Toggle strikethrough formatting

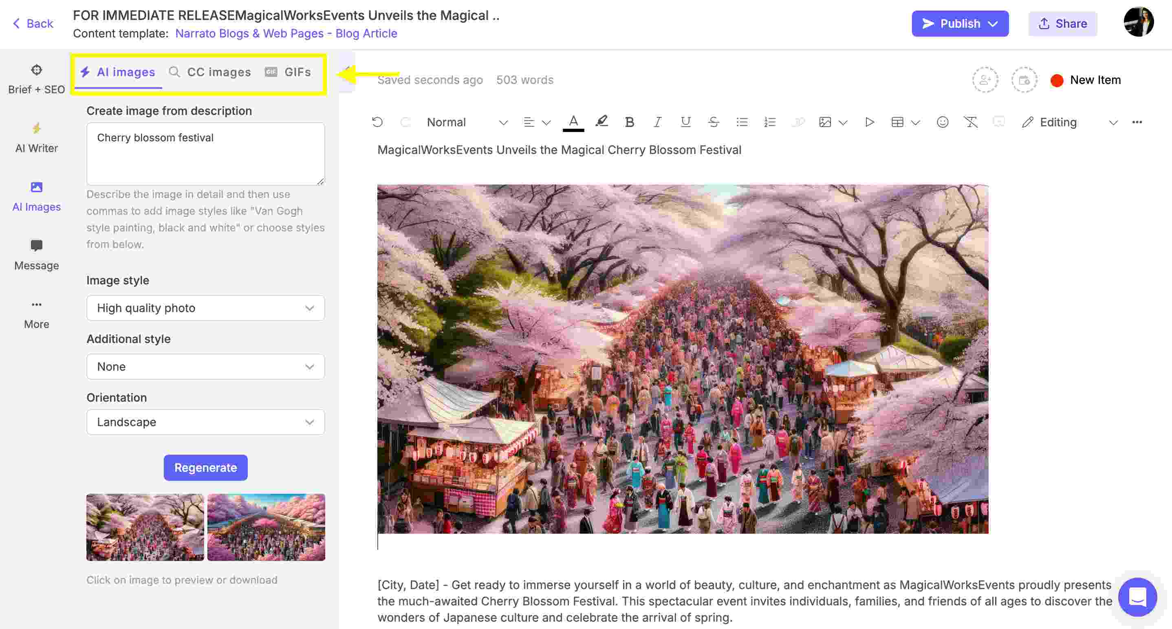[714, 122]
